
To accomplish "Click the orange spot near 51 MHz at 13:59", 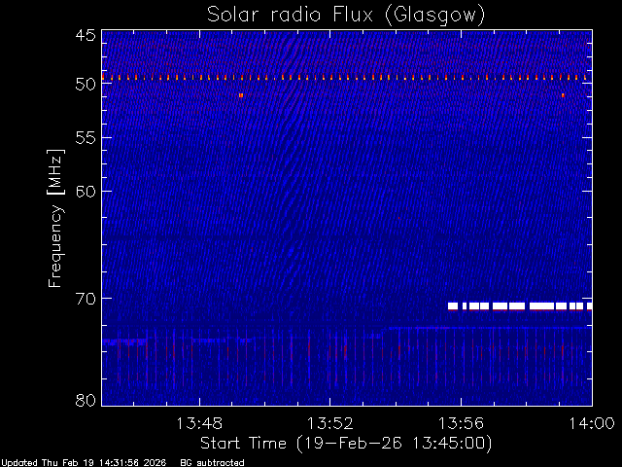I will pos(563,95).
